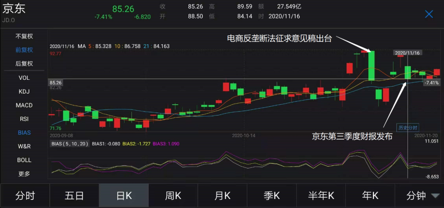Viewport: 444px width, 208px height.
Task: Click the 11.051 BIAS upper scale value
Action: tap(432, 140)
